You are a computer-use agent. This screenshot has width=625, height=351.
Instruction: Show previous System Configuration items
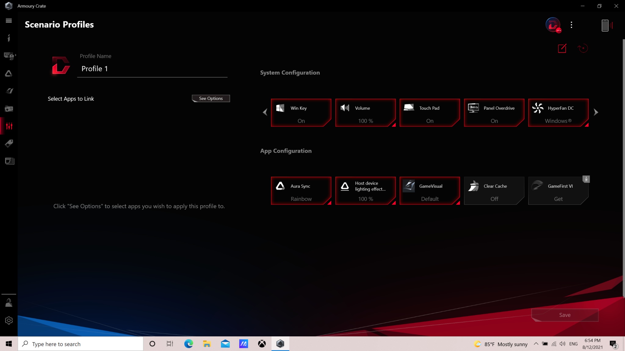[x=265, y=112]
